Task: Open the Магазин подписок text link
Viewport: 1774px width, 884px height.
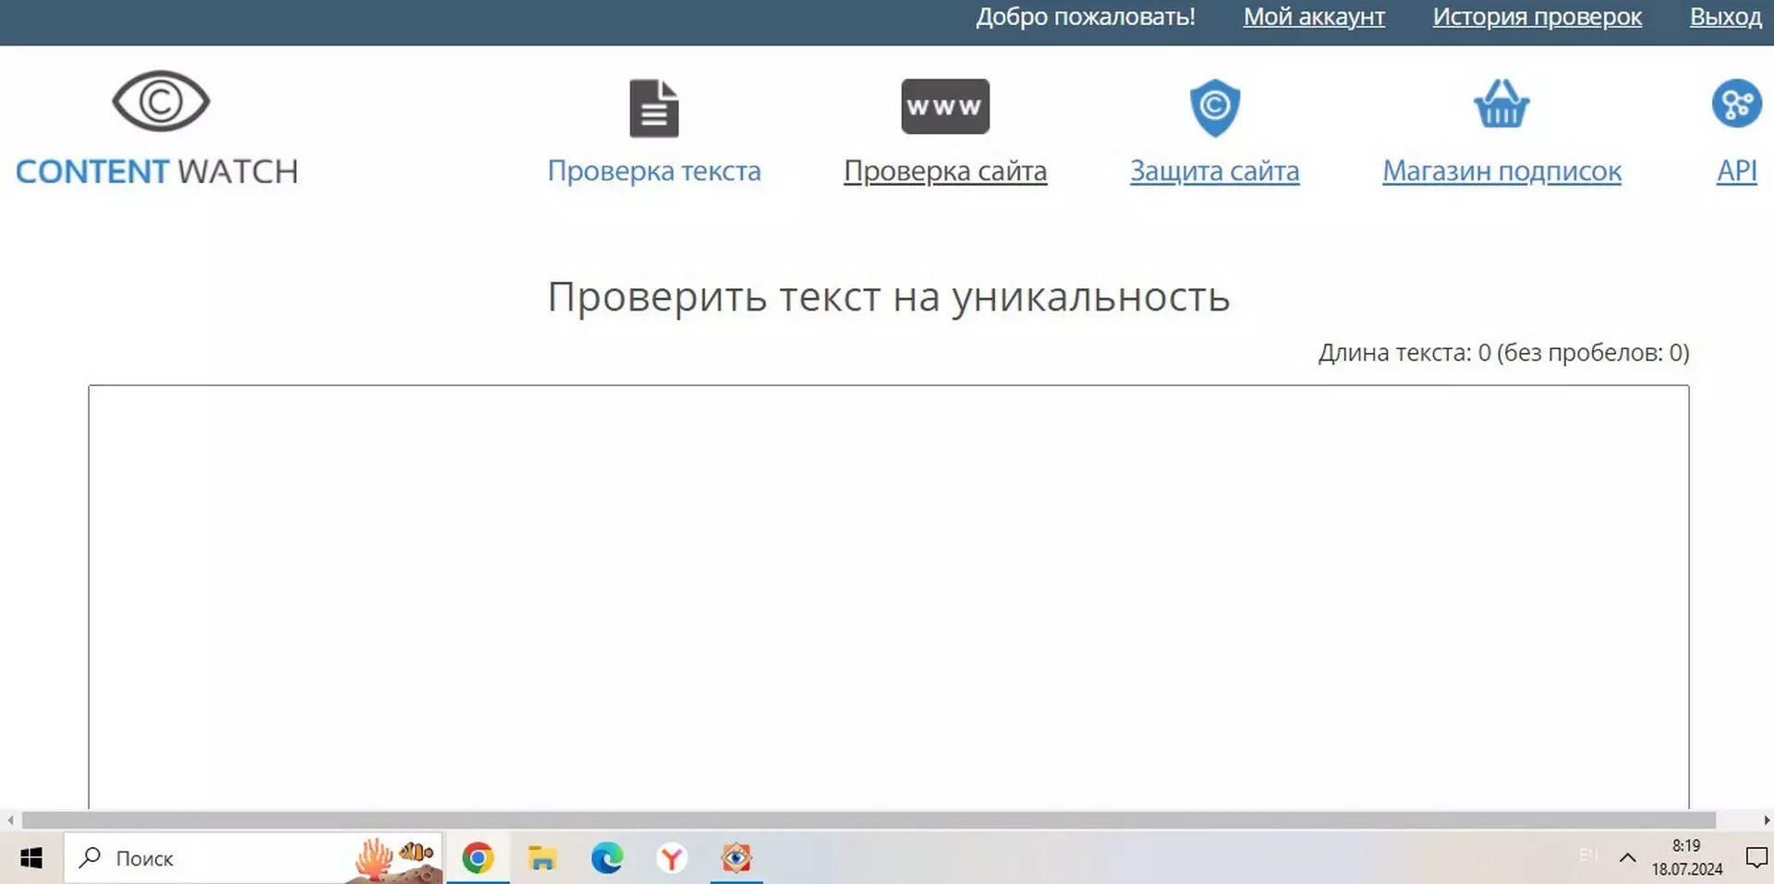Action: [x=1501, y=171]
